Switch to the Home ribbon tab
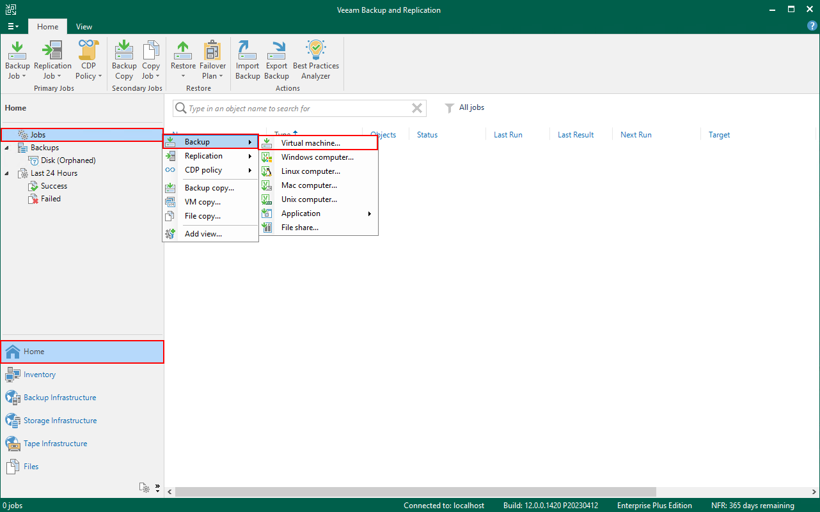 (47, 27)
